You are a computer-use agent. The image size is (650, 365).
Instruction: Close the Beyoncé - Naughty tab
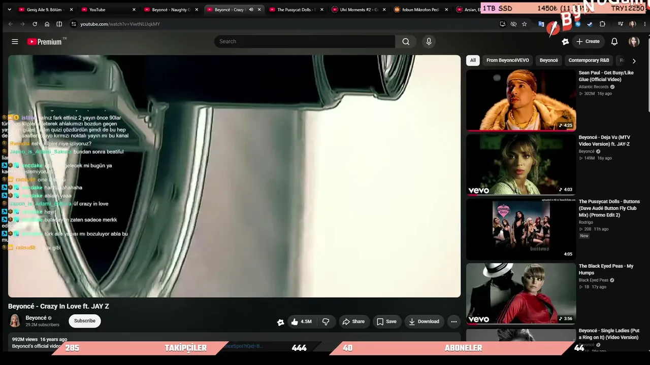coord(197,10)
